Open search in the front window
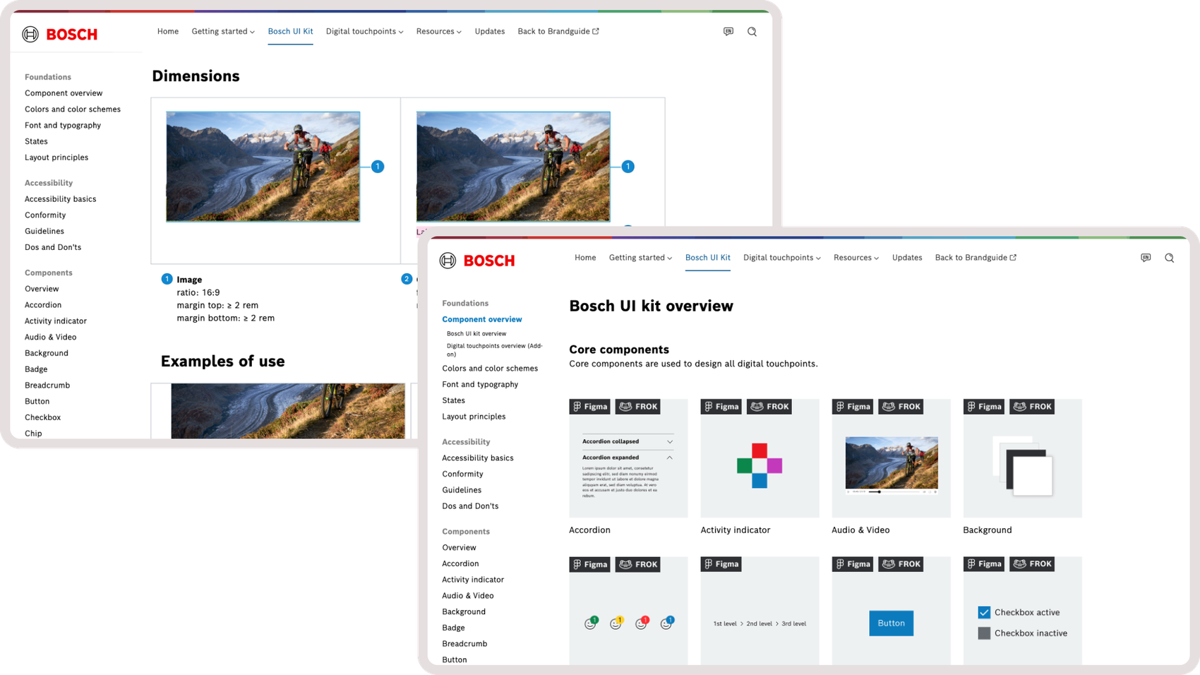 pyautogui.click(x=1169, y=258)
